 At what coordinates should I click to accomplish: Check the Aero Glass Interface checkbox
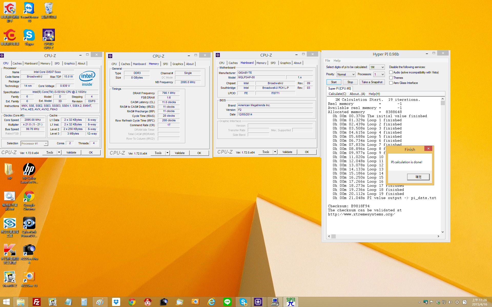tap(391, 83)
